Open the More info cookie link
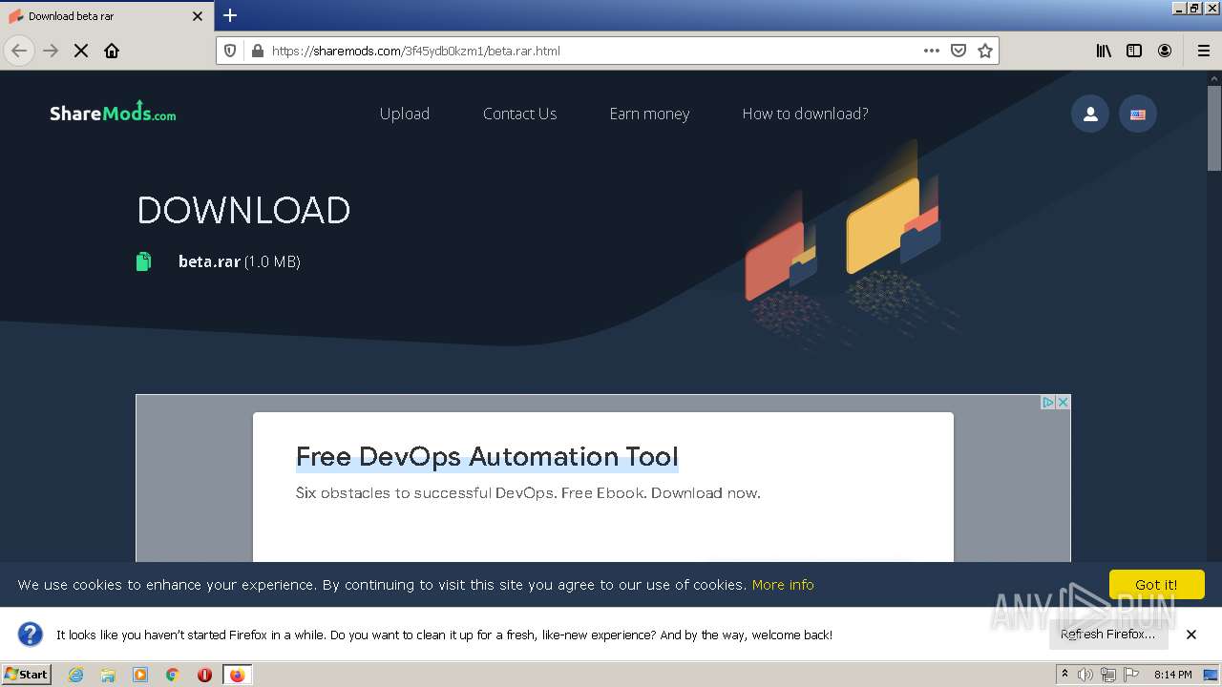The width and height of the screenshot is (1222, 687). (x=783, y=585)
